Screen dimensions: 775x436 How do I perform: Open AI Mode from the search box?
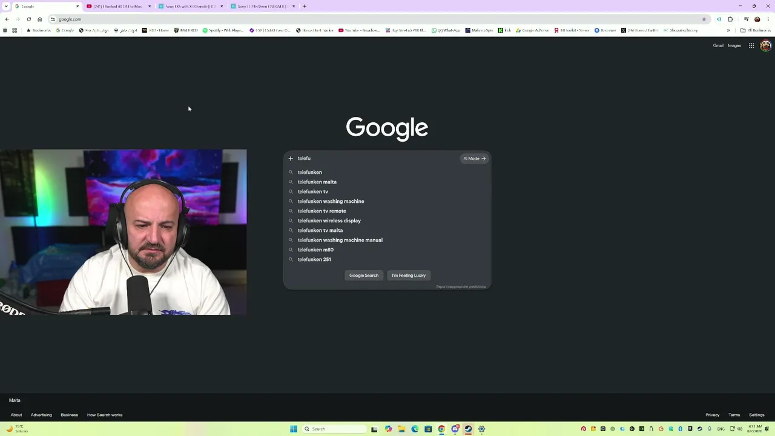click(474, 159)
